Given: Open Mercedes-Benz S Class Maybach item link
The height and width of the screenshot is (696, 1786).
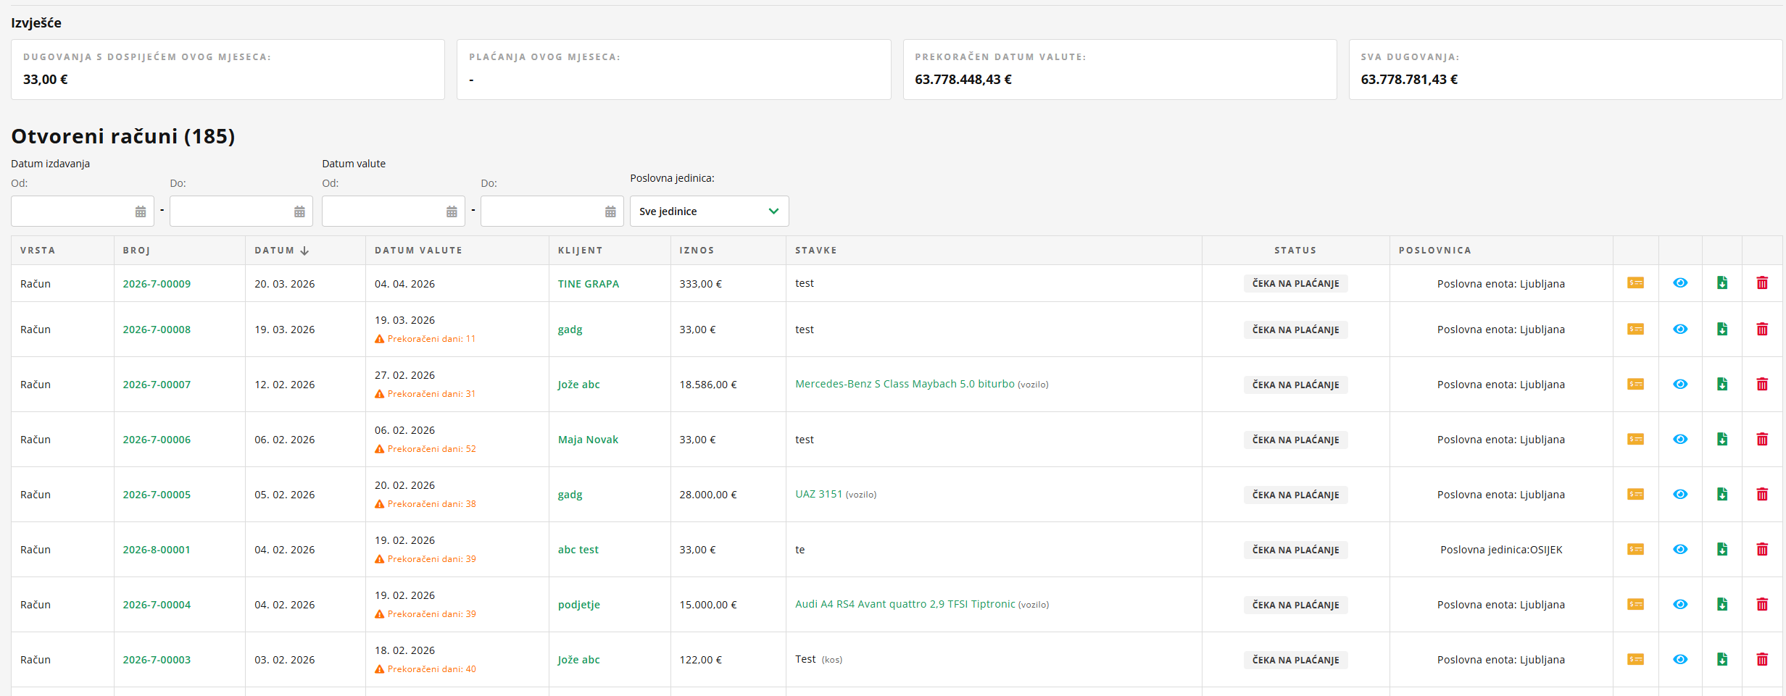Looking at the screenshot, I should point(905,384).
